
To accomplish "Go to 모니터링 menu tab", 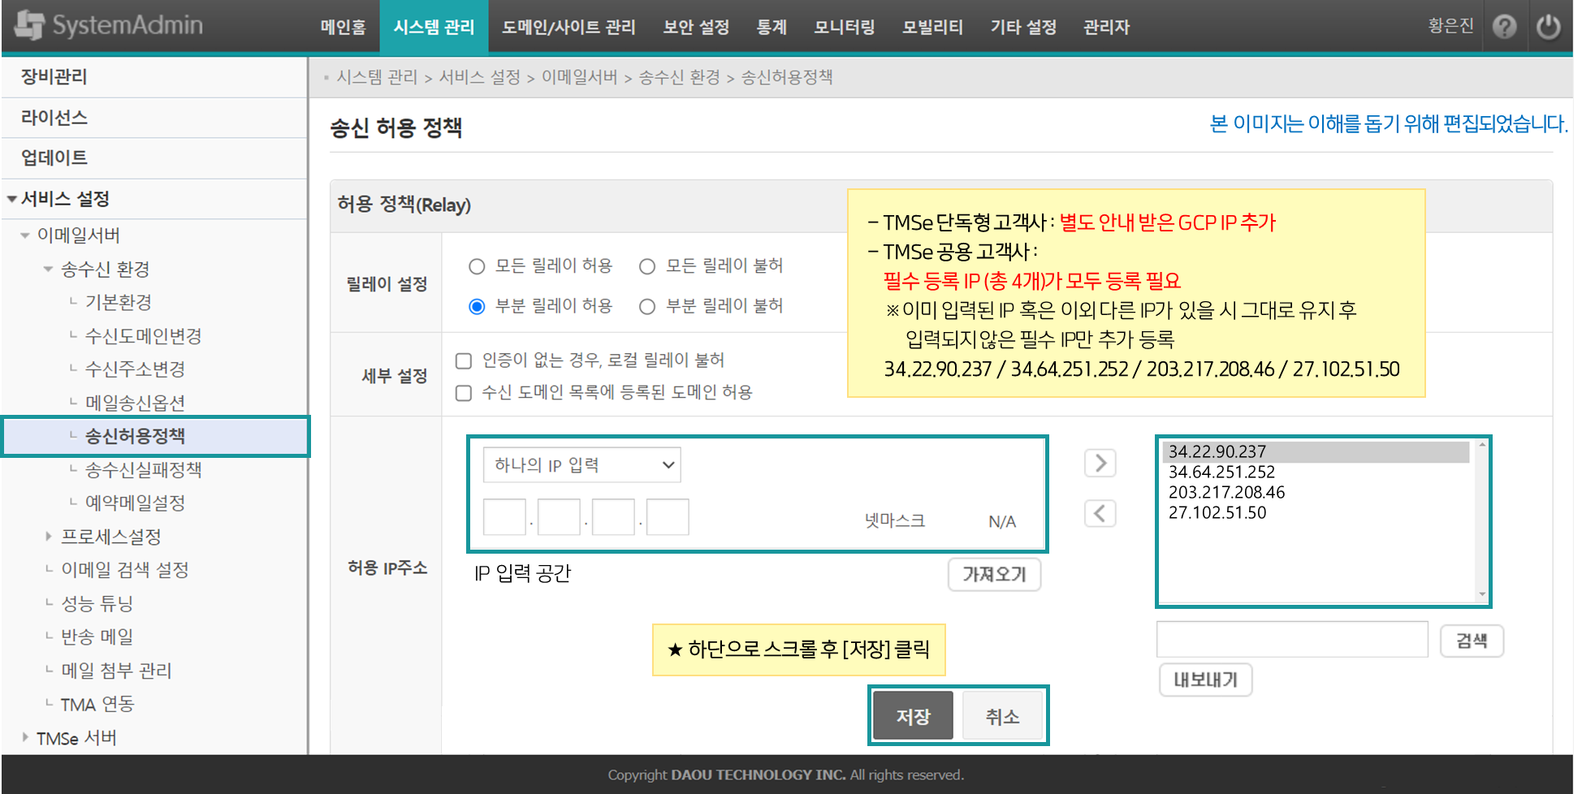I will pyautogui.click(x=844, y=28).
